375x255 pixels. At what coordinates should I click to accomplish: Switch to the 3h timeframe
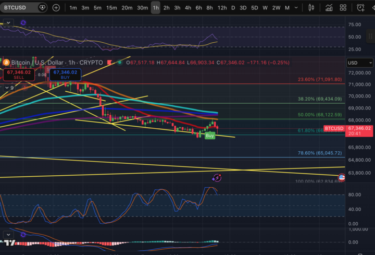pos(177,8)
